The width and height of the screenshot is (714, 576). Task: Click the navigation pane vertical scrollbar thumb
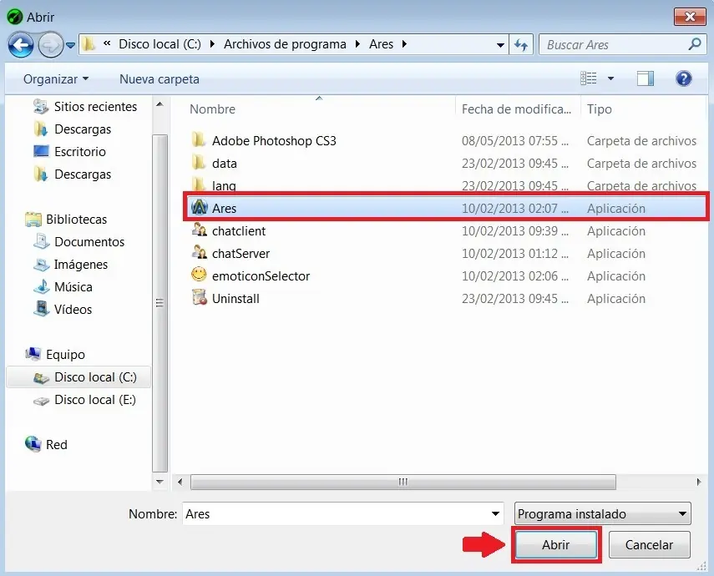click(x=160, y=303)
